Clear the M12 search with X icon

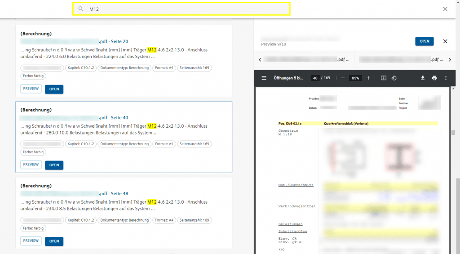[445, 9]
